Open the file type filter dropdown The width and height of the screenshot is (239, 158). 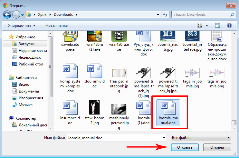(200, 138)
